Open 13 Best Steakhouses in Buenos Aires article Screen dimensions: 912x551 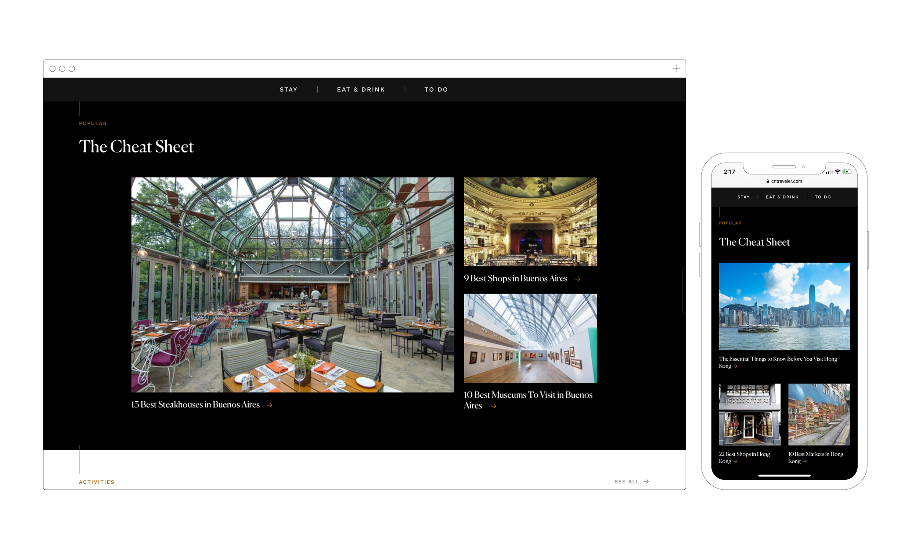(195, 404)
